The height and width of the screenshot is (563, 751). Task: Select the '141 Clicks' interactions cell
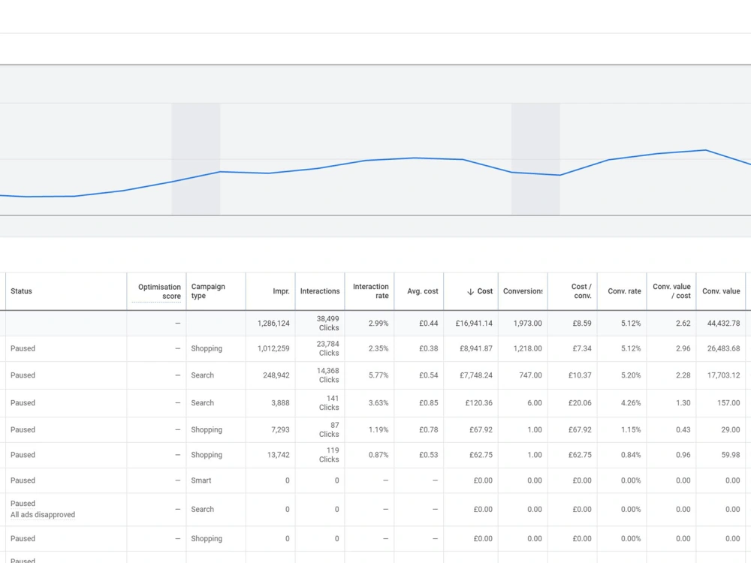[x=329, y=402]
